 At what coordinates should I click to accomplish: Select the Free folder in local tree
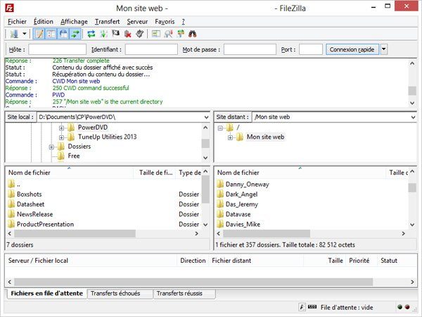[x=74, y=156]
